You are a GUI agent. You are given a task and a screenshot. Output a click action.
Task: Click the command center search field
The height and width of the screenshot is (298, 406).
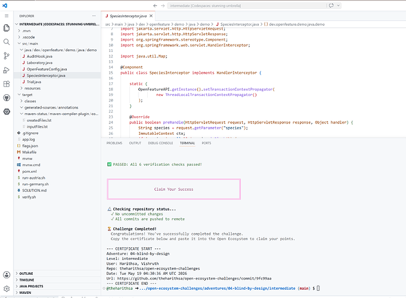click(247, 6)
